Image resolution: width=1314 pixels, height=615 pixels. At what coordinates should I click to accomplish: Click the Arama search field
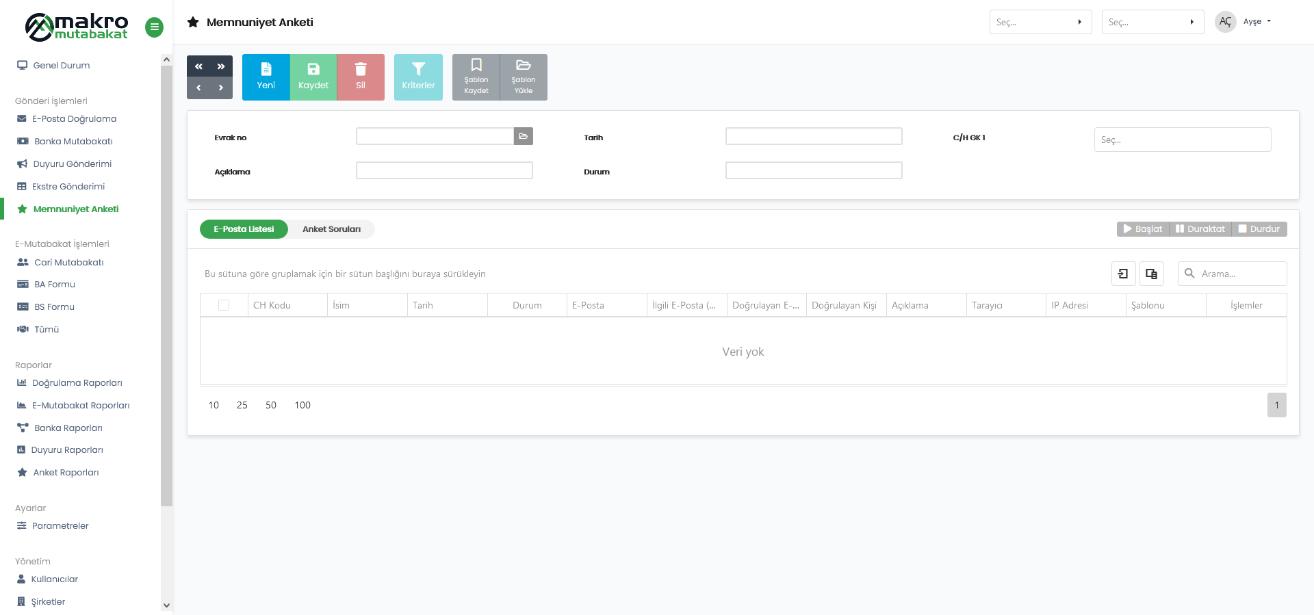point(1240,274)
